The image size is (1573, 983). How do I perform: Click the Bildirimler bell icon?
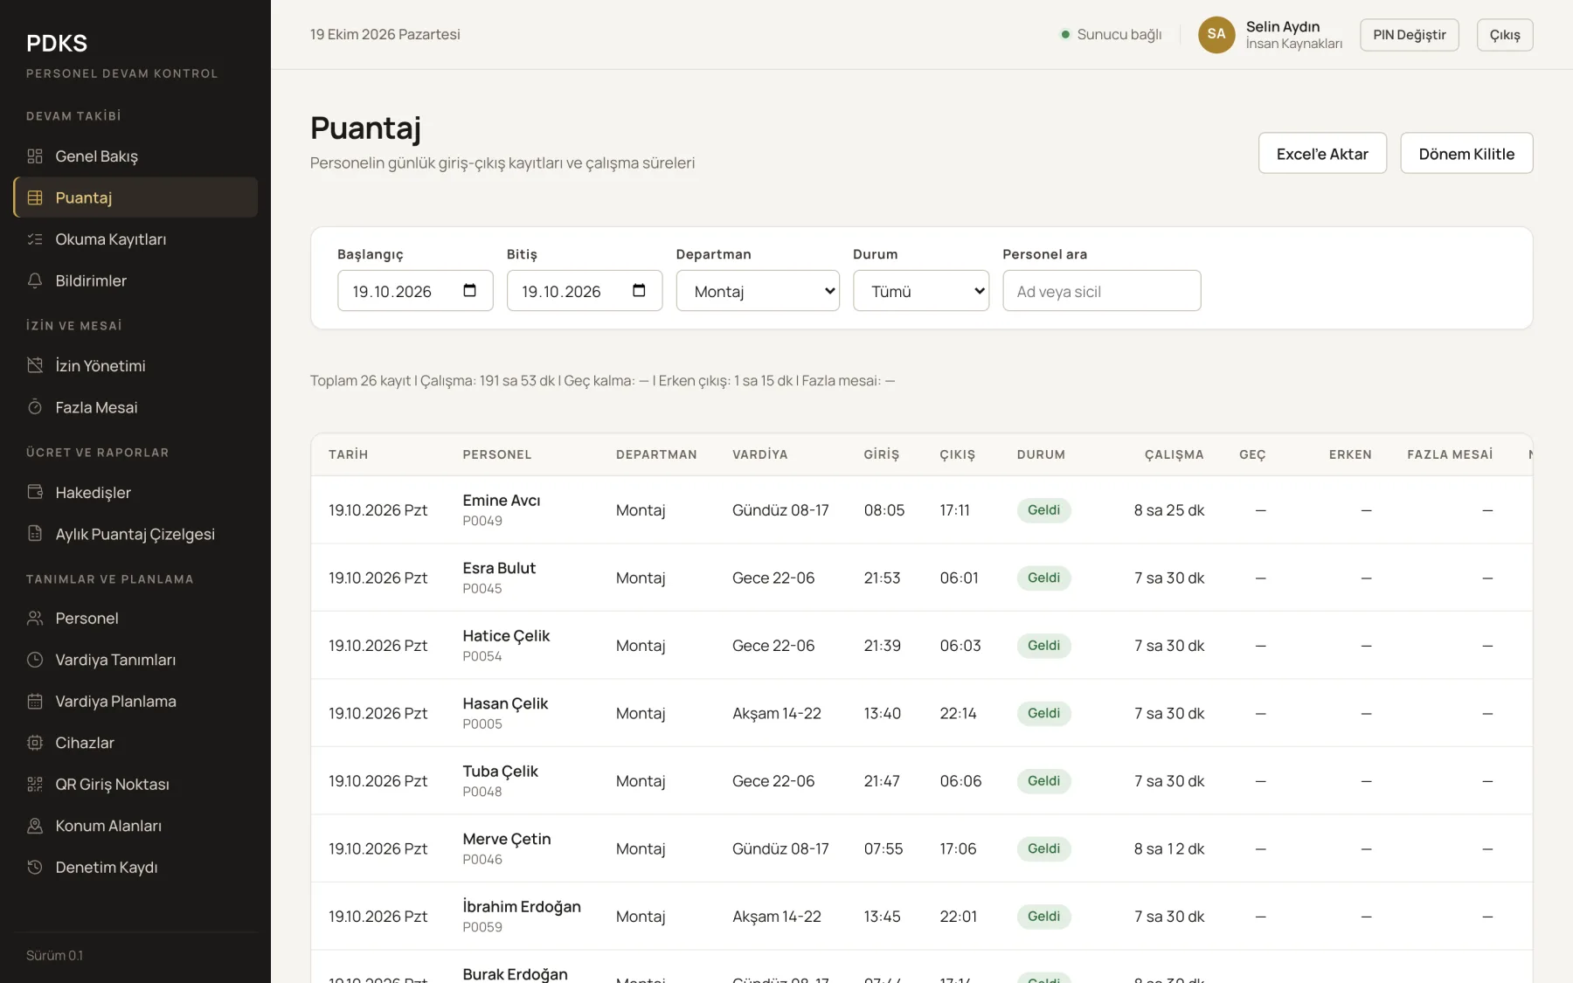35,280
